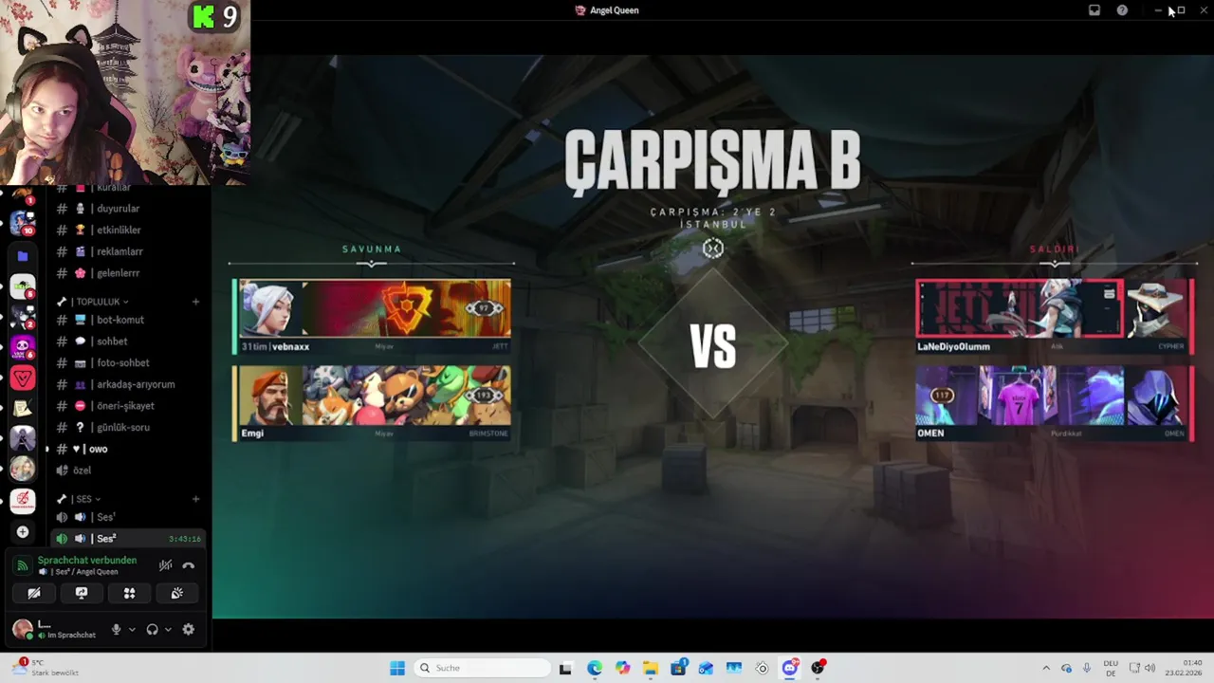Open File Explorer from taskbar
Image resolution: width=1214 pixels, height=683 pixels.
click(x=651, y=668)
